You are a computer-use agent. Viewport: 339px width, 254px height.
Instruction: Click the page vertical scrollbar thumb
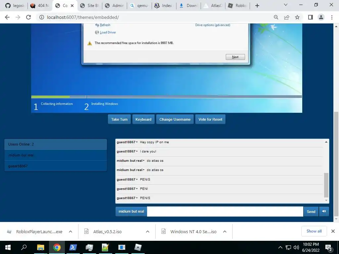[336, 163]
